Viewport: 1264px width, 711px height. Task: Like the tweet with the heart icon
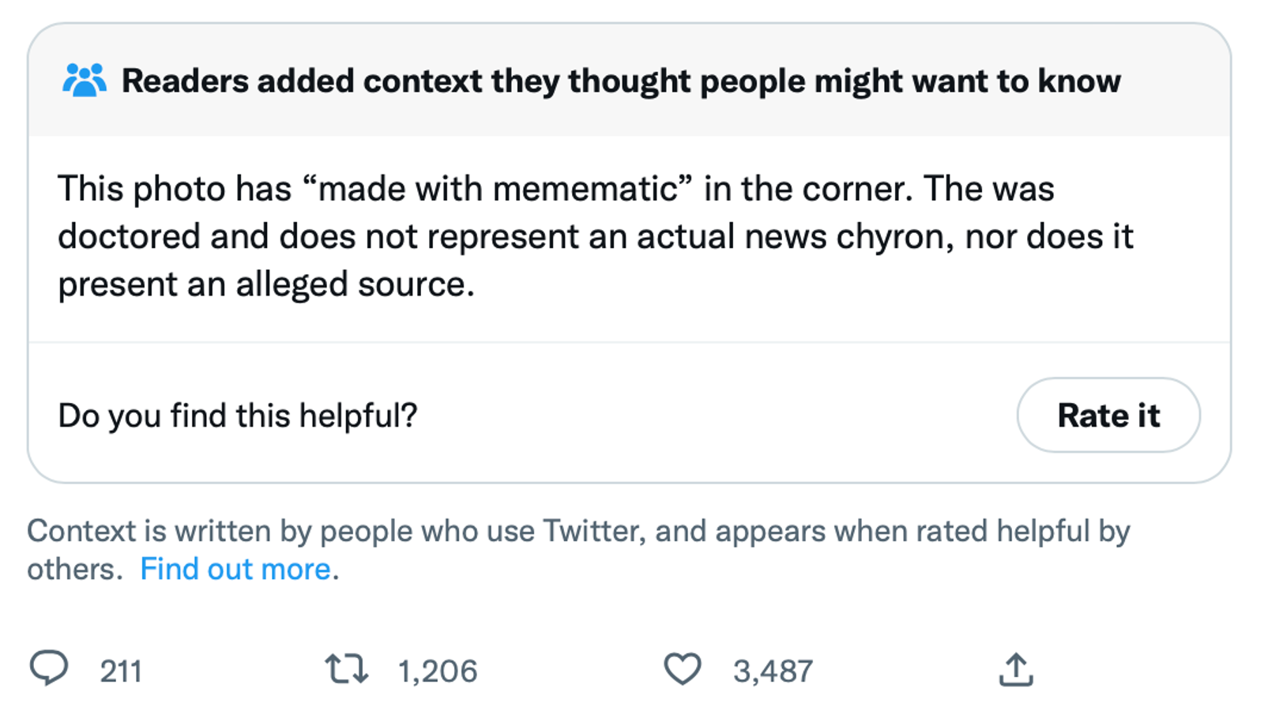click(x=682, y=669)
